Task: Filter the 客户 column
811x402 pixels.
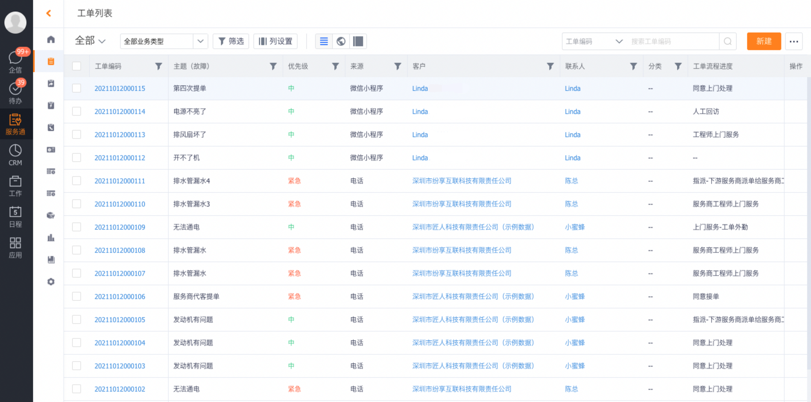Action: tap(550, 66)
